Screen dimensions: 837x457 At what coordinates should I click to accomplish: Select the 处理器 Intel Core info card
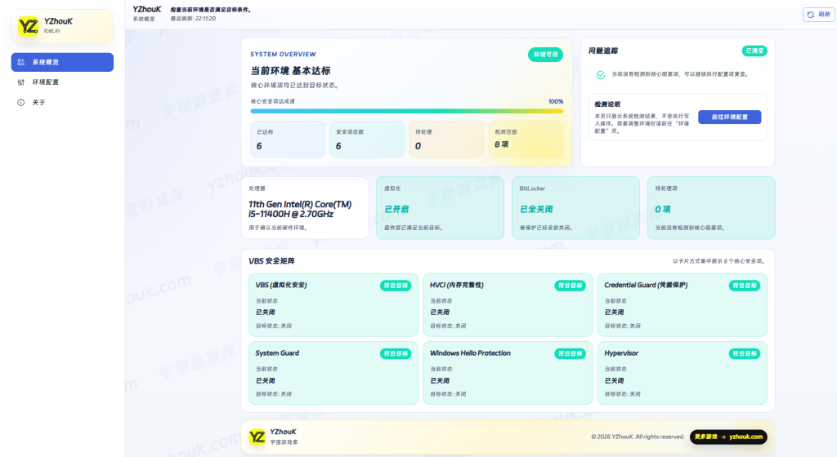pyautogui.click(x=305, y=208)
